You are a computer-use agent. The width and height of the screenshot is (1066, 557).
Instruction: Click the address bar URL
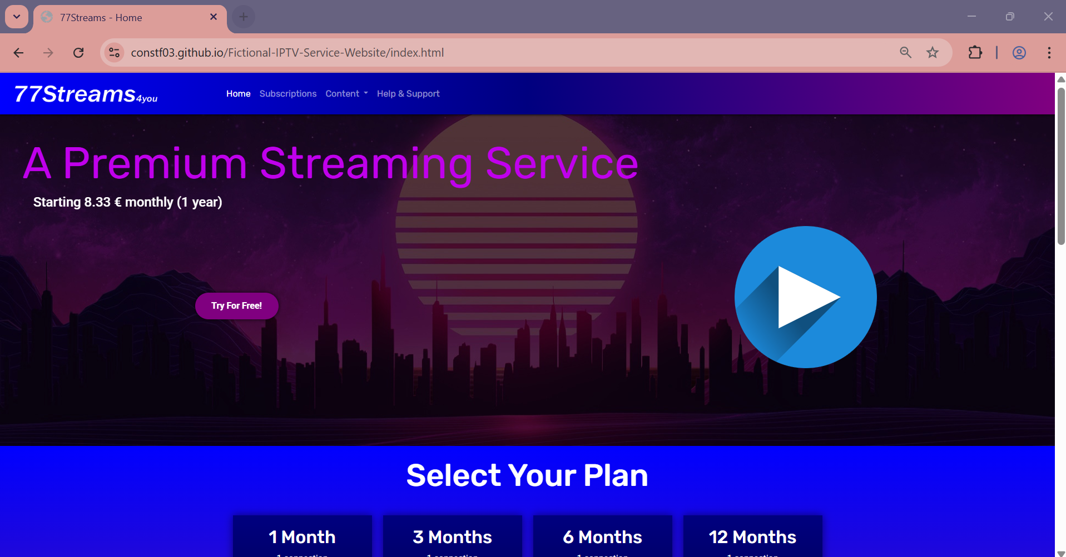[x=287, y=53]
